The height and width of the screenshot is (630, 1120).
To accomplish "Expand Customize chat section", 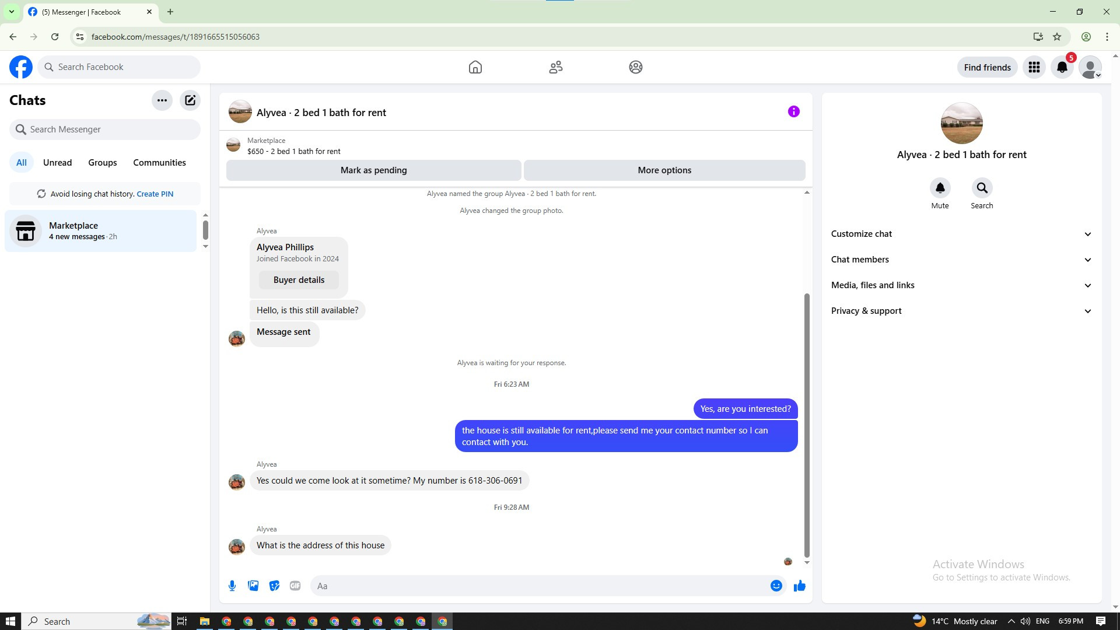I will (x=961, y=234).
